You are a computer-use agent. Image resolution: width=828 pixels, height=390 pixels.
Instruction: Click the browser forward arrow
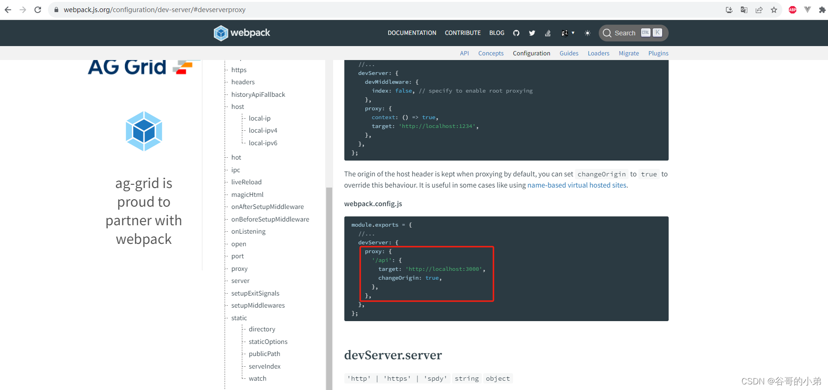[x=23, y=10]
